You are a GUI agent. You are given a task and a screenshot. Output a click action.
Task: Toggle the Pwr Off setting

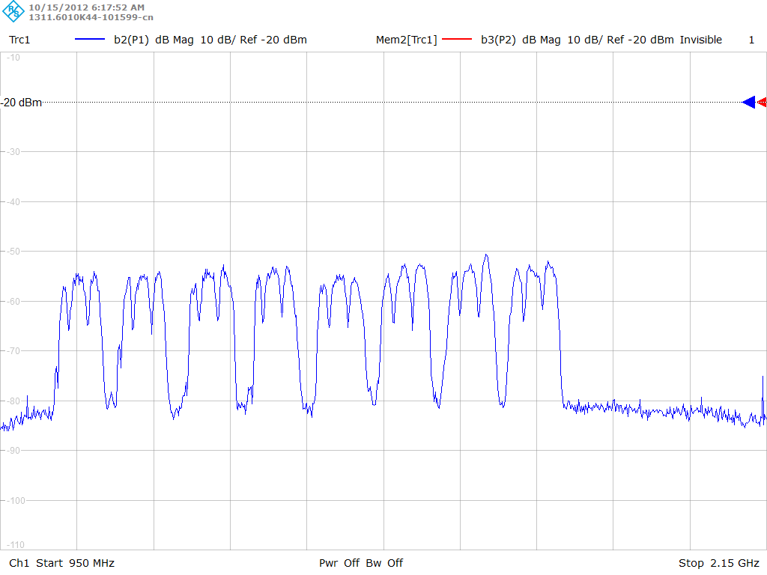340,563
